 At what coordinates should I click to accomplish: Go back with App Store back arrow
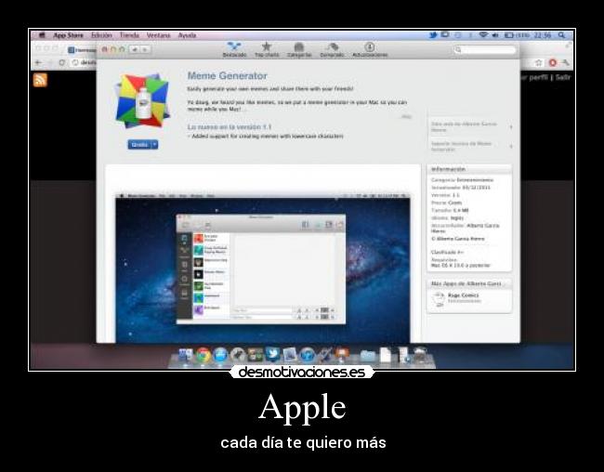[135, 49]
